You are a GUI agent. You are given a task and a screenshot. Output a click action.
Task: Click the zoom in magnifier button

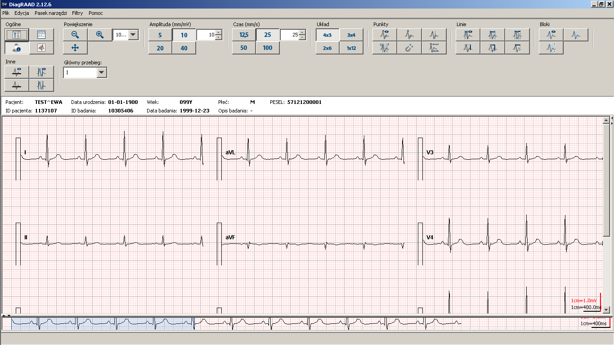[99, 35]
